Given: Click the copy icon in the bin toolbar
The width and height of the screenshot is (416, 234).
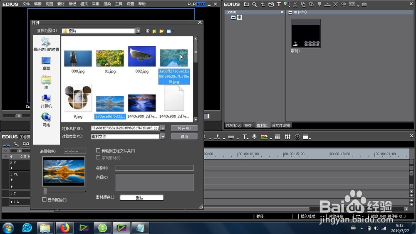Looking at the screenshot, I should pyautogui.click(x=303, y=4).
